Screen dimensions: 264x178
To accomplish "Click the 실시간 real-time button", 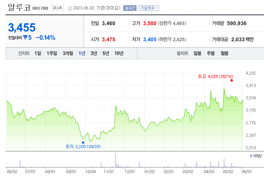I will coord(130,8).
